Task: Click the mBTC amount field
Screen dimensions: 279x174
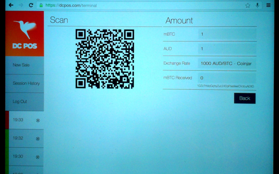Action: pos(227,34)
